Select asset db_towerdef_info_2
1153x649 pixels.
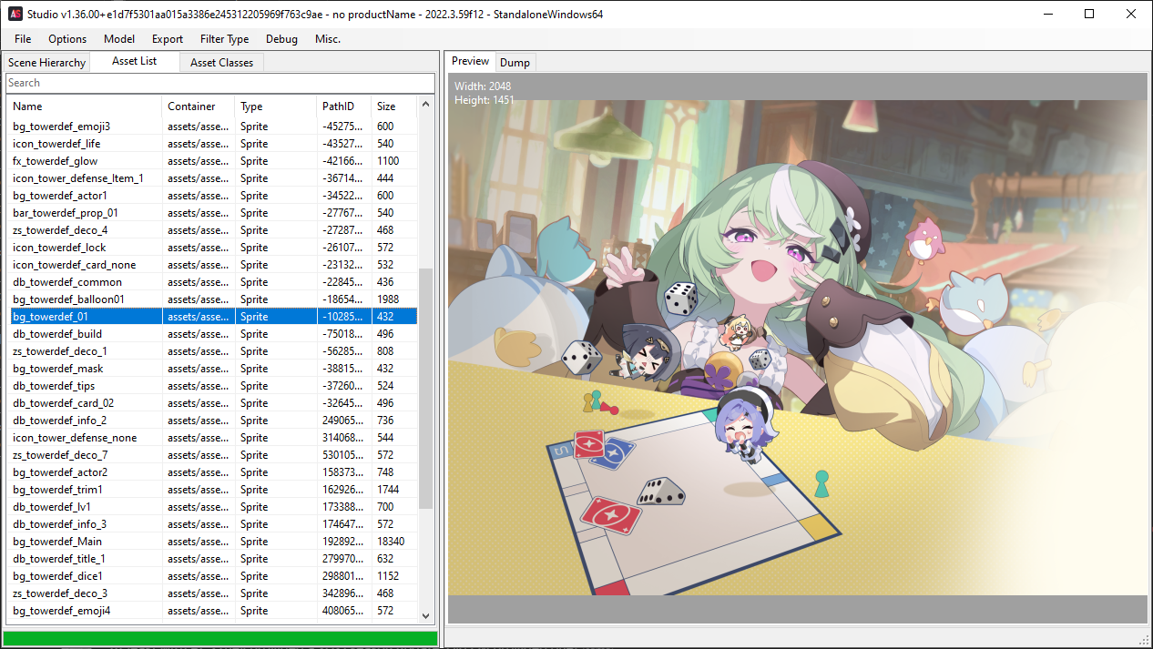212,421
